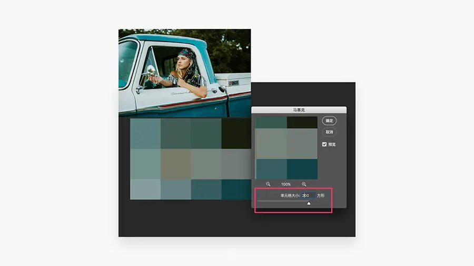Zoom in the mosaic filter preview

(304, 184)
